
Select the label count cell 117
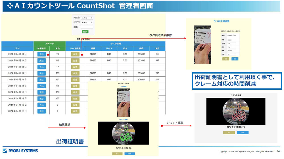(x=157, y=60)
